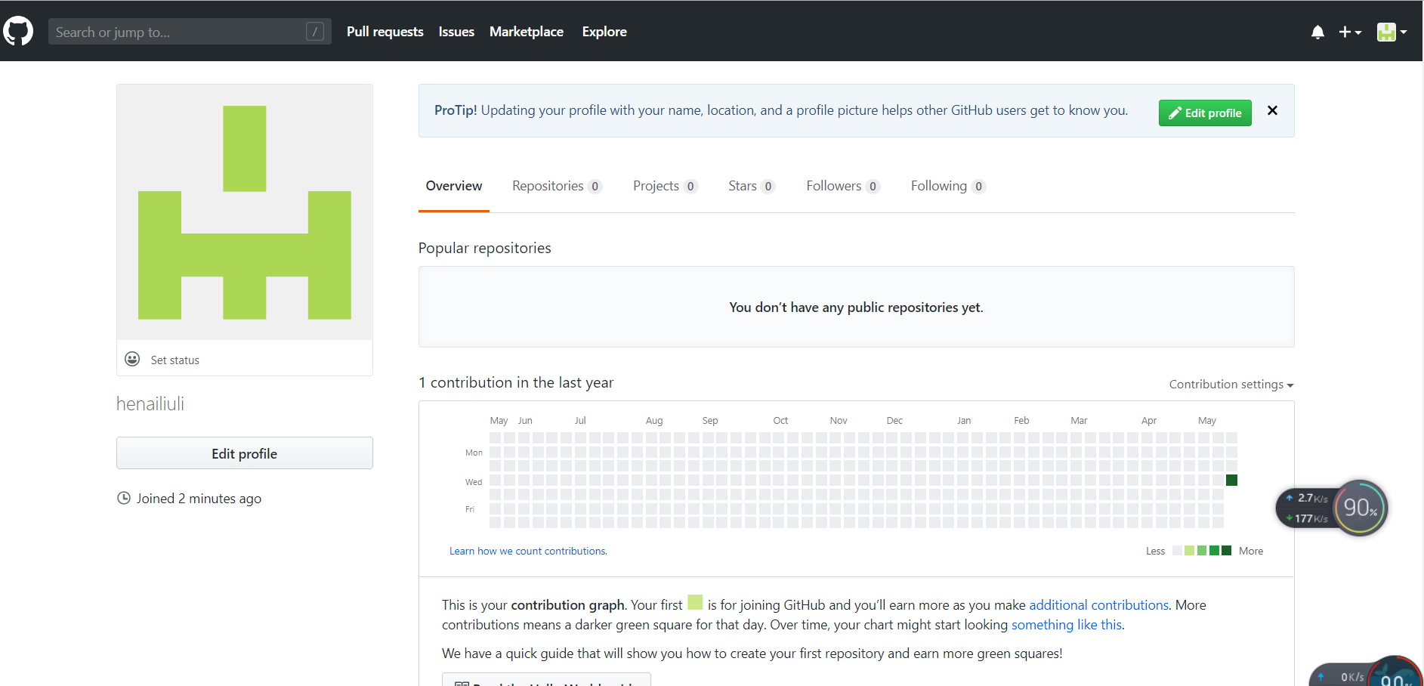Image resolution: width=1424 pixels, height=686 pixels.
Task: Open Marketplace from top navigation
Action: pyautogui.click(x=526, y=32)
